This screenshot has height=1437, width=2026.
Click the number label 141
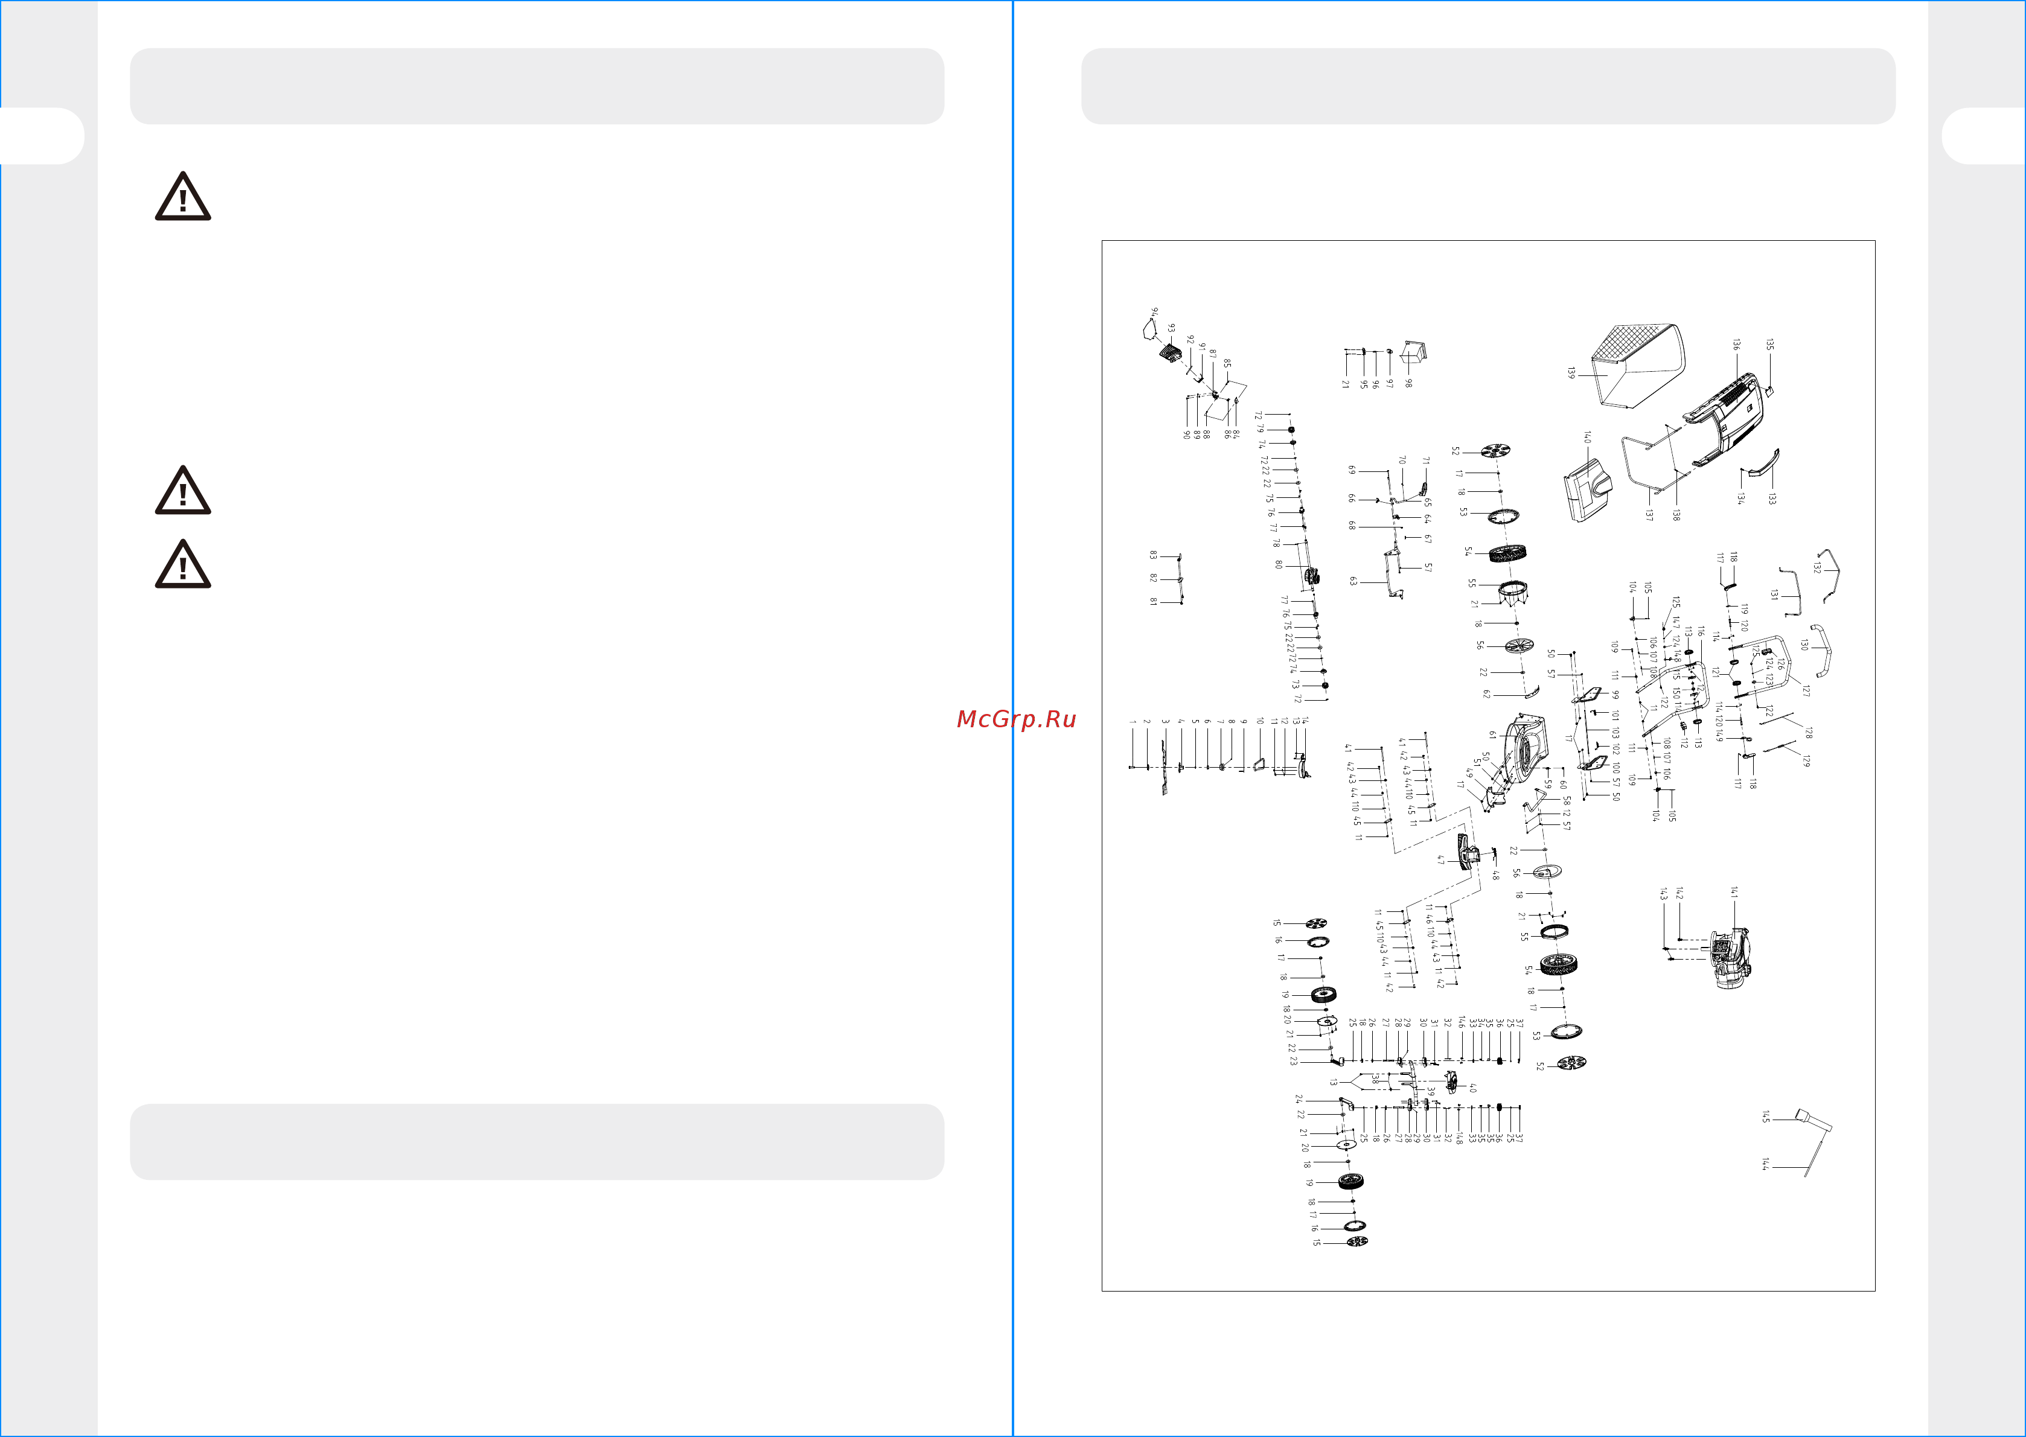click(x=1734, y=892)
